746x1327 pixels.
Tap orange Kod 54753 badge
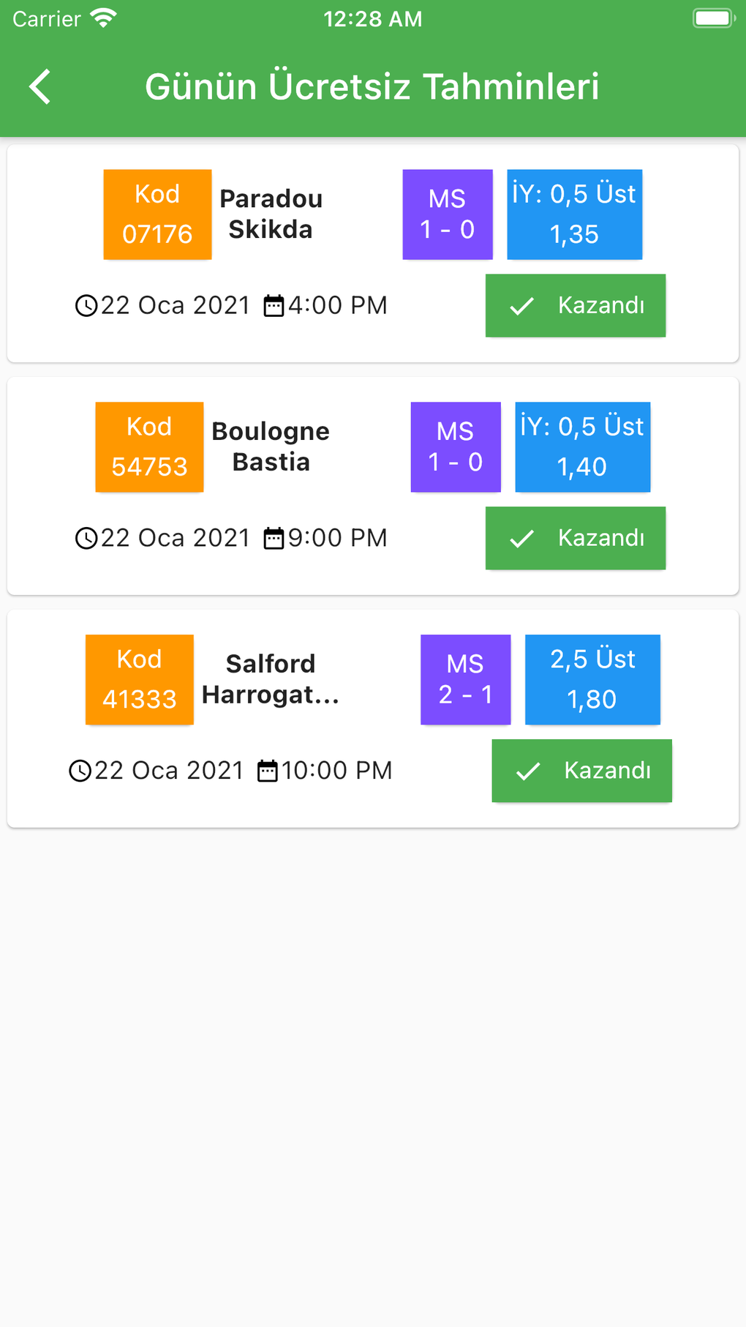(x=149, y=447)
